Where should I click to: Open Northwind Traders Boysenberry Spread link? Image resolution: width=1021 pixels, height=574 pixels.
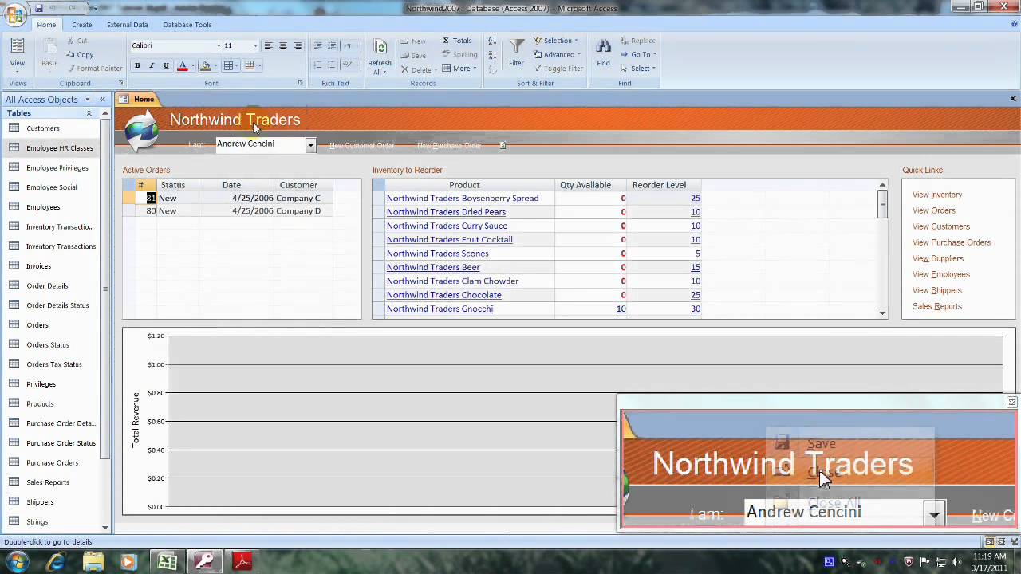[x=463, y=199]
